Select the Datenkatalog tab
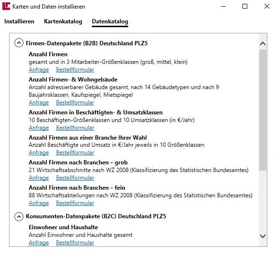 [110, 21]
